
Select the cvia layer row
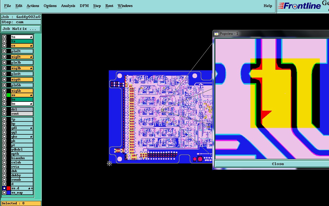pos(22,167)
